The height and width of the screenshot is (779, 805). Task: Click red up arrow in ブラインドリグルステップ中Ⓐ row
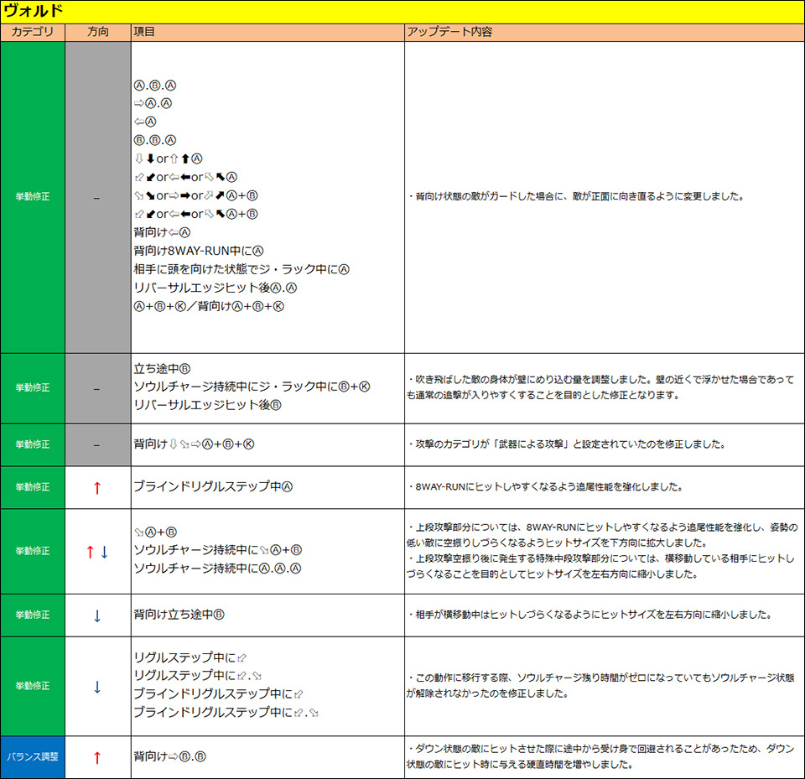coord(97,487)
